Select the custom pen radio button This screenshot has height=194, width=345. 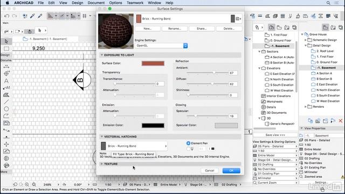click(x=188, y=149)
